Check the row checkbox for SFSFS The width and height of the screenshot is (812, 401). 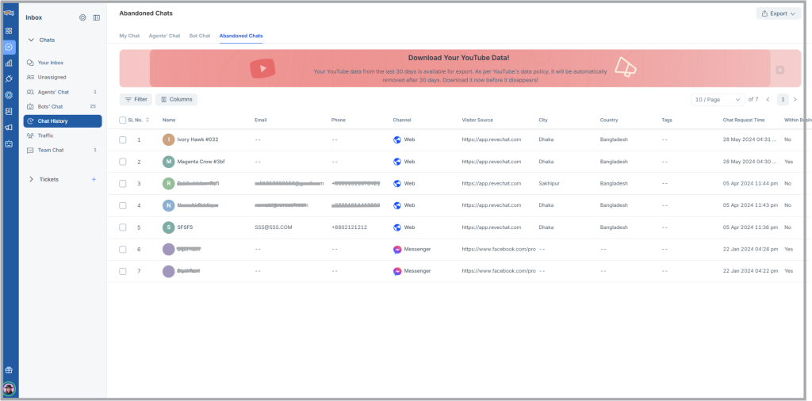[x=123, y=227]
